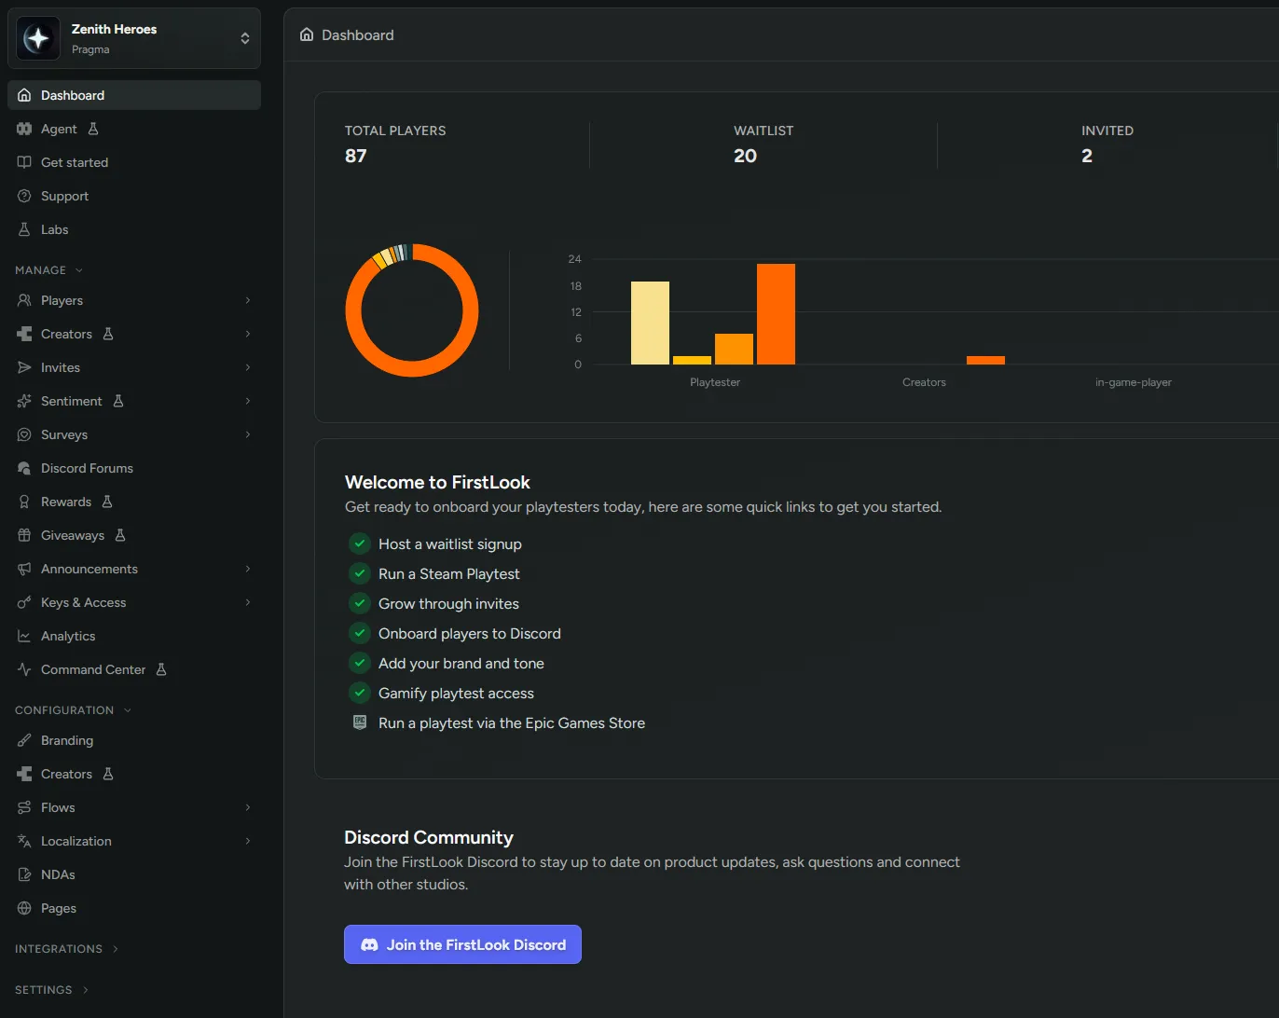Click the check mark beside Gamify playtest access
Screen dimensions: 1279x1018
360,693
